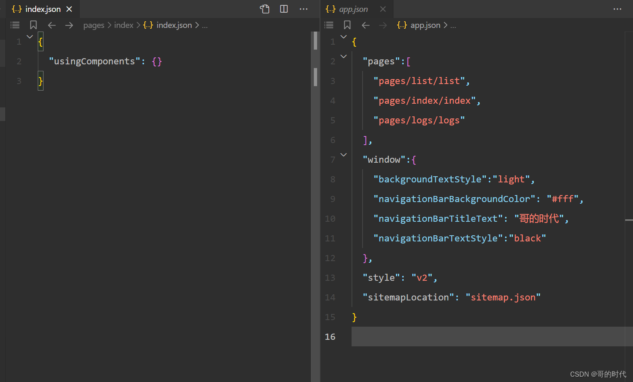Split the left editor with split icon
This screenshot has height=382, width=633.
click(284, 9)
